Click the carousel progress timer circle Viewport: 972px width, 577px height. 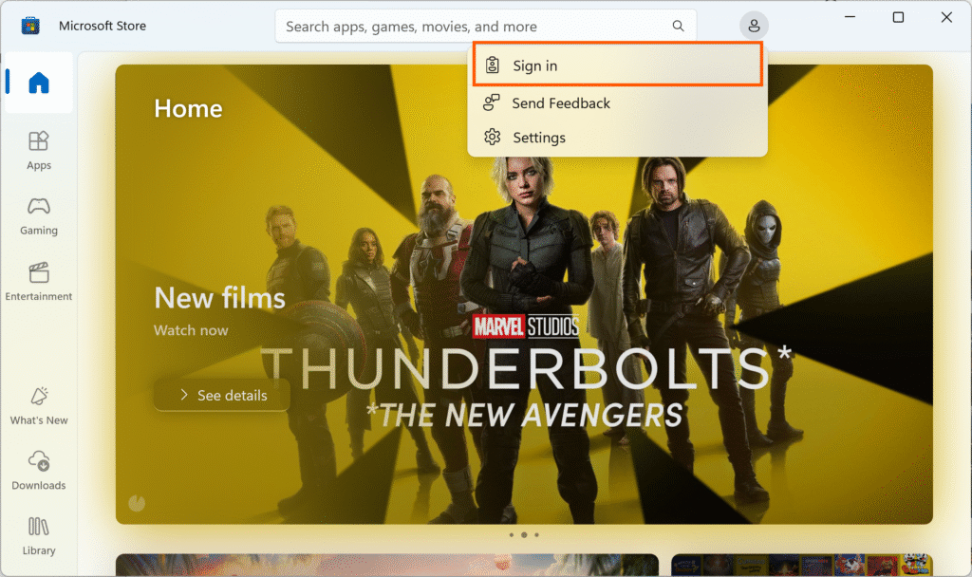tap(137, 503)
